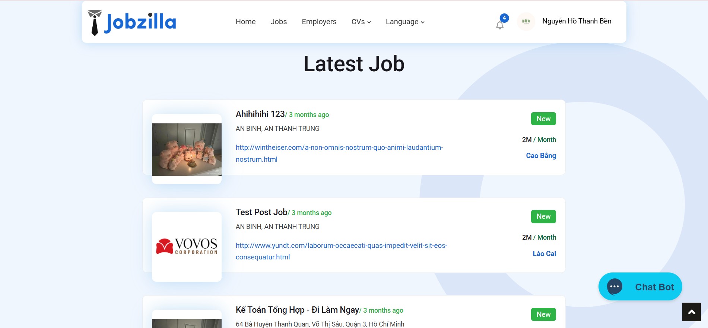The width and height of the screenshot is (708, 328).
Task: Select the Lào Cai location link
Action: coord(544,254)
